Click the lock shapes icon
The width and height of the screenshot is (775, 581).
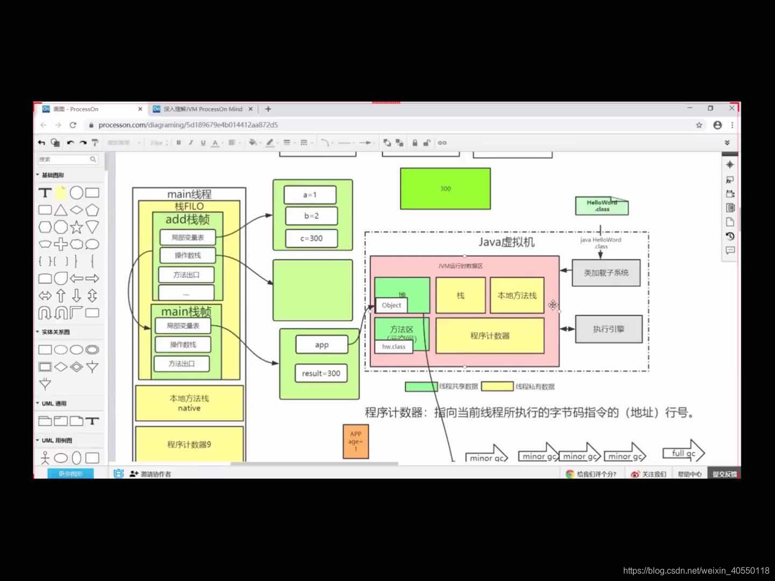click(x=415, y=143)
